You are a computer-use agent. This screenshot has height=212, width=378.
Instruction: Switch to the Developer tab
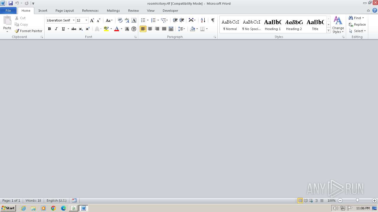tap(170, 11)
